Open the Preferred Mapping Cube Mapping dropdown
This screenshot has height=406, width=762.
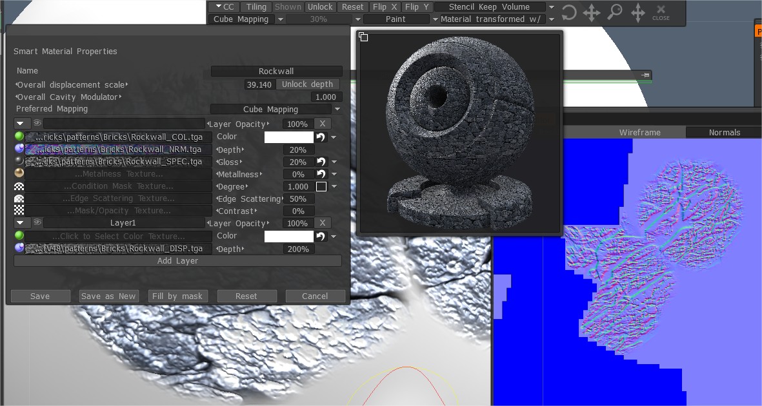click(274, 109)
